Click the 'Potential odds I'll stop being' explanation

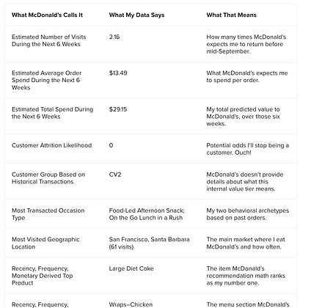click(248, 149)
